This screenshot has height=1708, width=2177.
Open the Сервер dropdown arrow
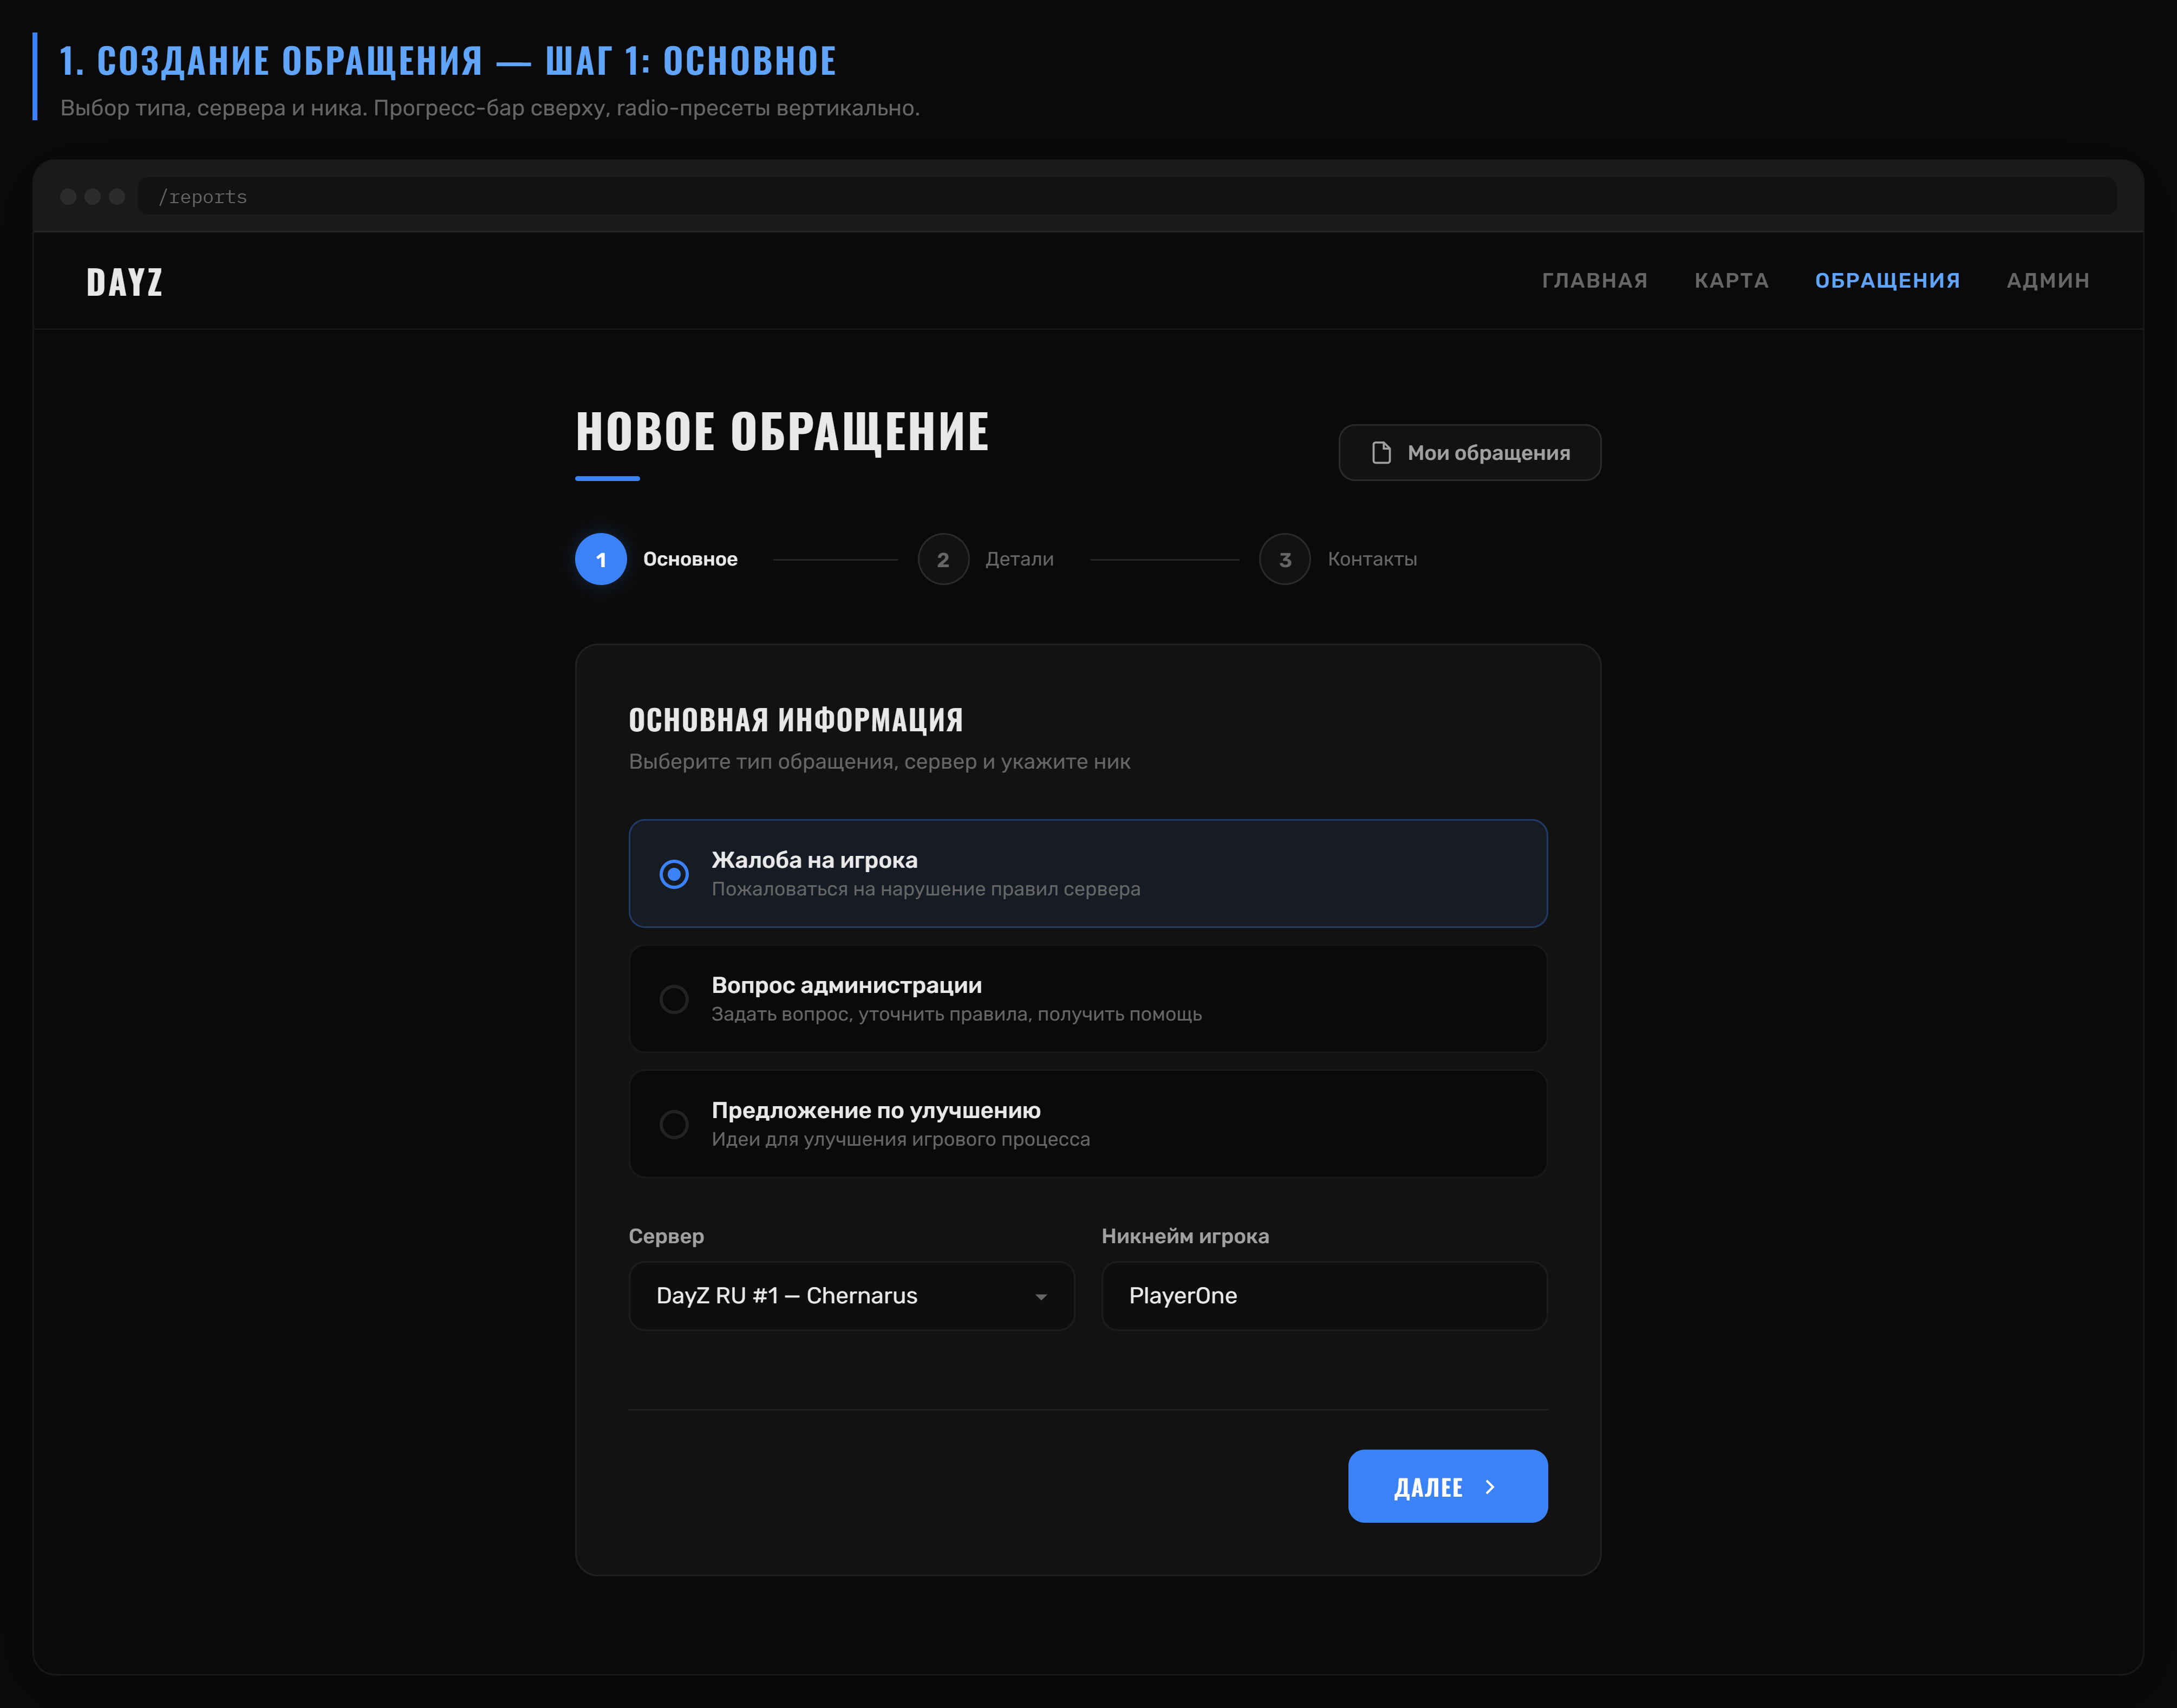click(x=1040, y=1296)
